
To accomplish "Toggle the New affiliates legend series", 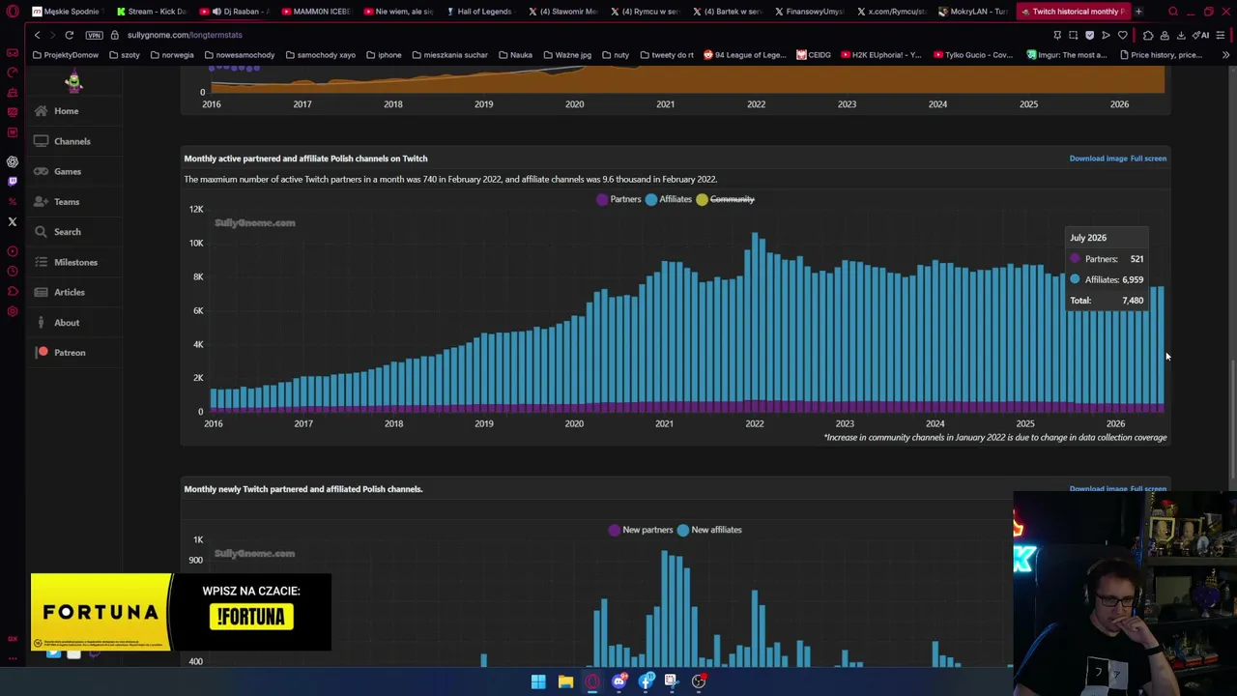I will 709,530.
